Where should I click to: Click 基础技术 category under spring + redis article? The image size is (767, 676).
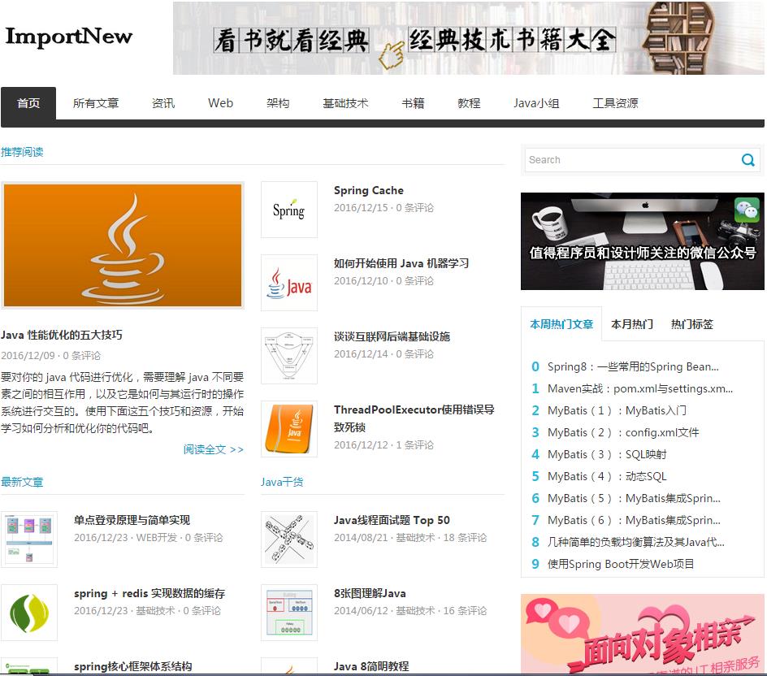[x=155, y=611]
